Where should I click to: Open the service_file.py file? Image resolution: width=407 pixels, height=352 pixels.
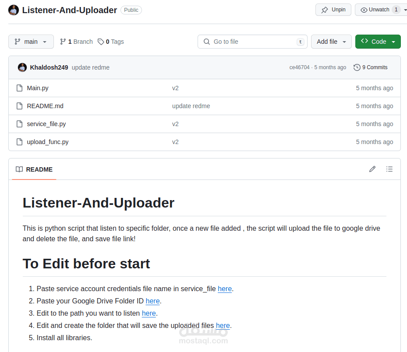(46, 124)
